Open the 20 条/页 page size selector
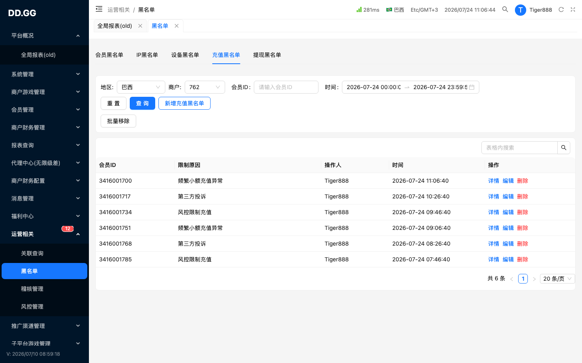 [557, 279]
